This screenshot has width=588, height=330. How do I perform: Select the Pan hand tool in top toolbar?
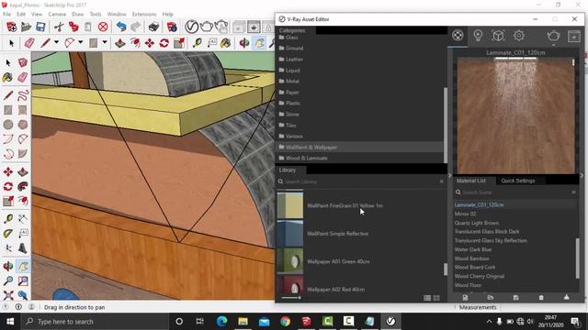[259, 43]
